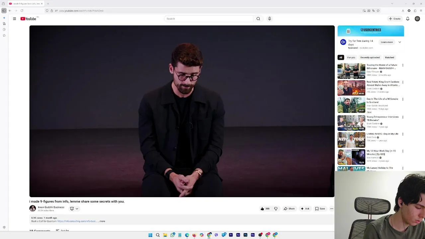Click the Ask button
Viewport: 425px width, 239px height.
click(x=305, y=209)
